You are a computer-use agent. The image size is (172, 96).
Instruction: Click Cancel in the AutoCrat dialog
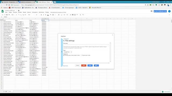point(78,65)
